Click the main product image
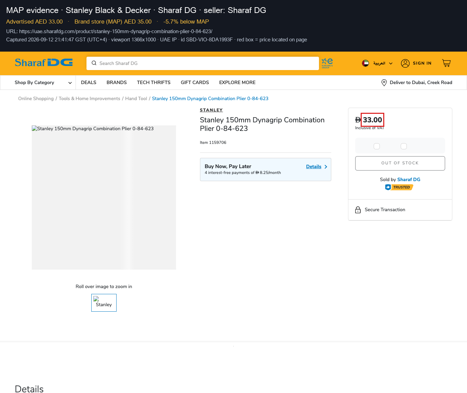 pos(104,198)
